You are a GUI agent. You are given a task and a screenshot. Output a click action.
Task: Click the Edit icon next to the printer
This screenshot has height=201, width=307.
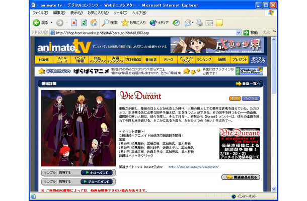[x=209, y=23]
